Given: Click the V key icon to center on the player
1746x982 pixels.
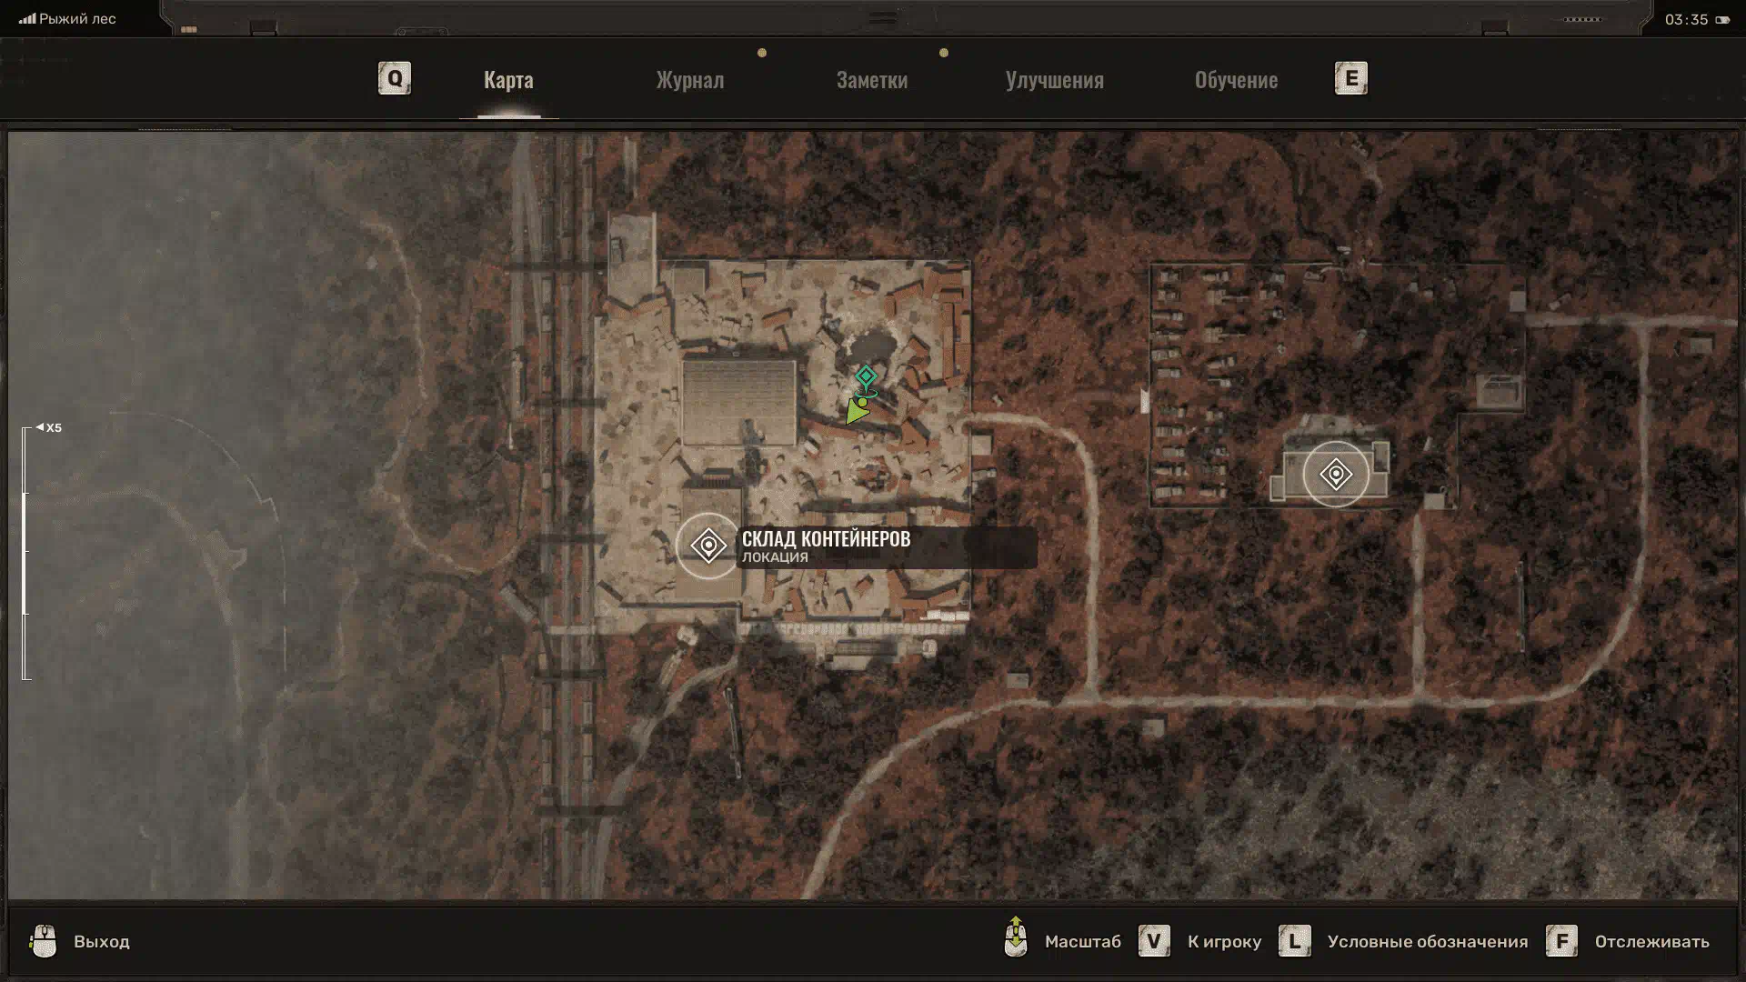Looking at the screenshot, I should tap(1154, 941).
